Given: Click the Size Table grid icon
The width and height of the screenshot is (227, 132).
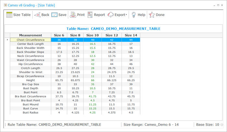Looking at the screenshot, I should (9, 15).
